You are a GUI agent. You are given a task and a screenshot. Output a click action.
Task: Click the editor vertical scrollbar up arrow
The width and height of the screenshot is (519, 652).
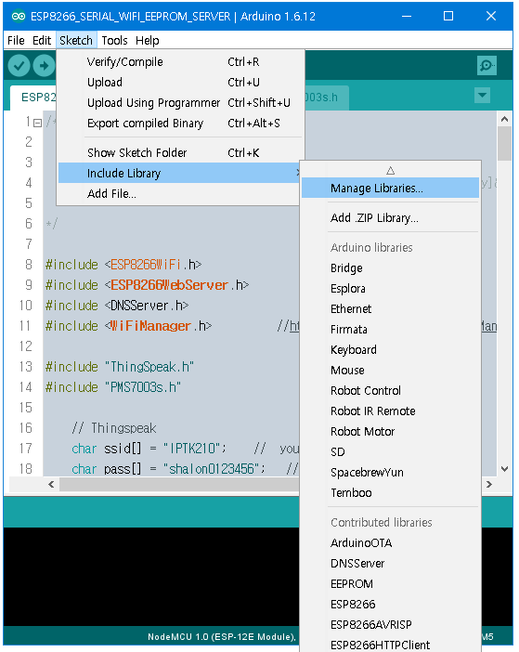pyautogui.click(x=504, y=119)
